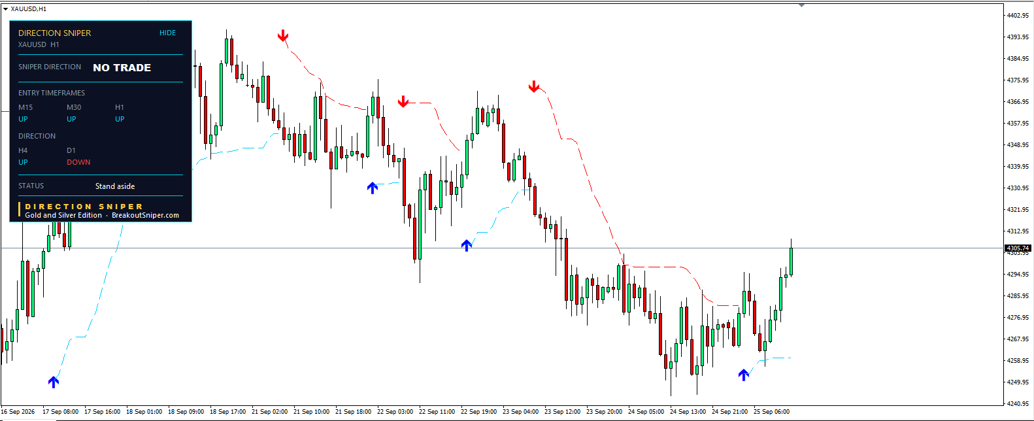1034x421 pixels.
Task: Click the D1 direction timeframe label
Action: pyautogui.click(x=71, y=150)
